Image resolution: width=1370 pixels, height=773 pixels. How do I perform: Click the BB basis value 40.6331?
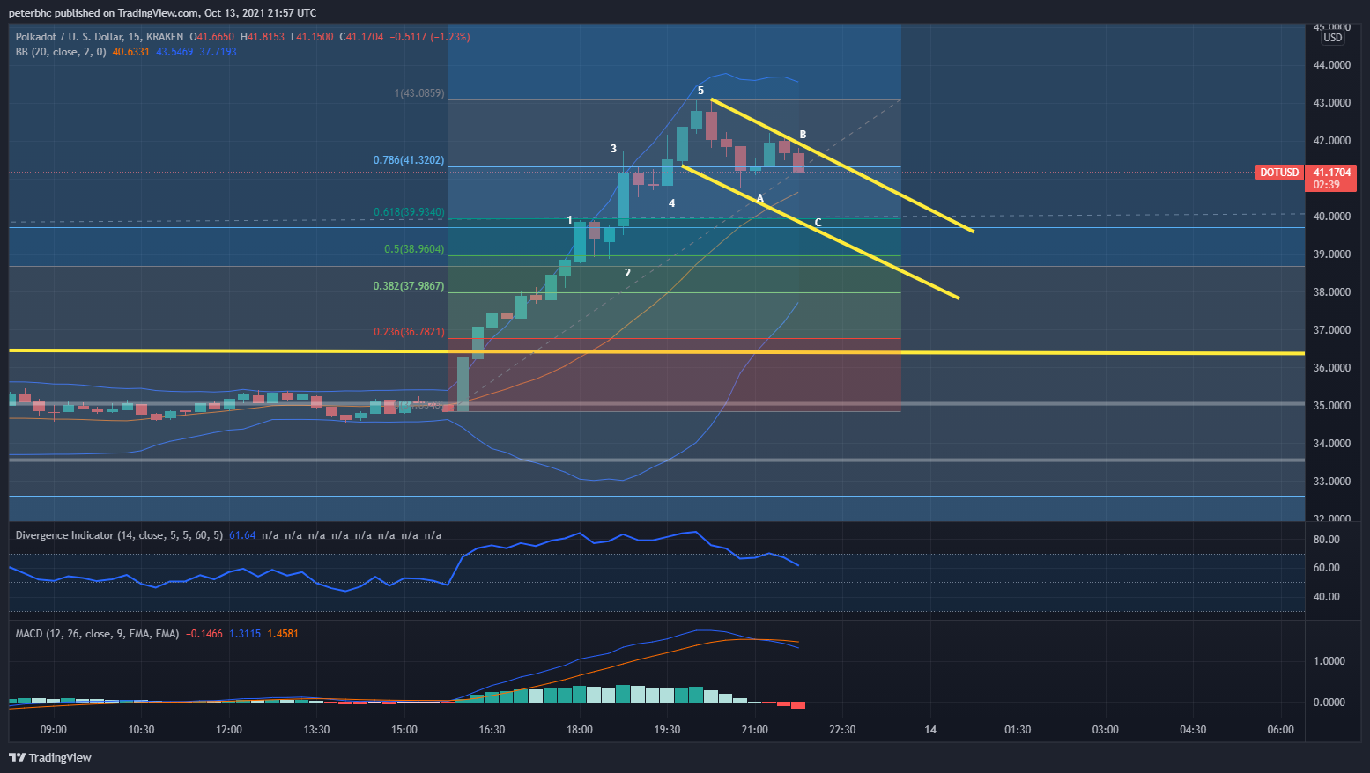(130, 52)
